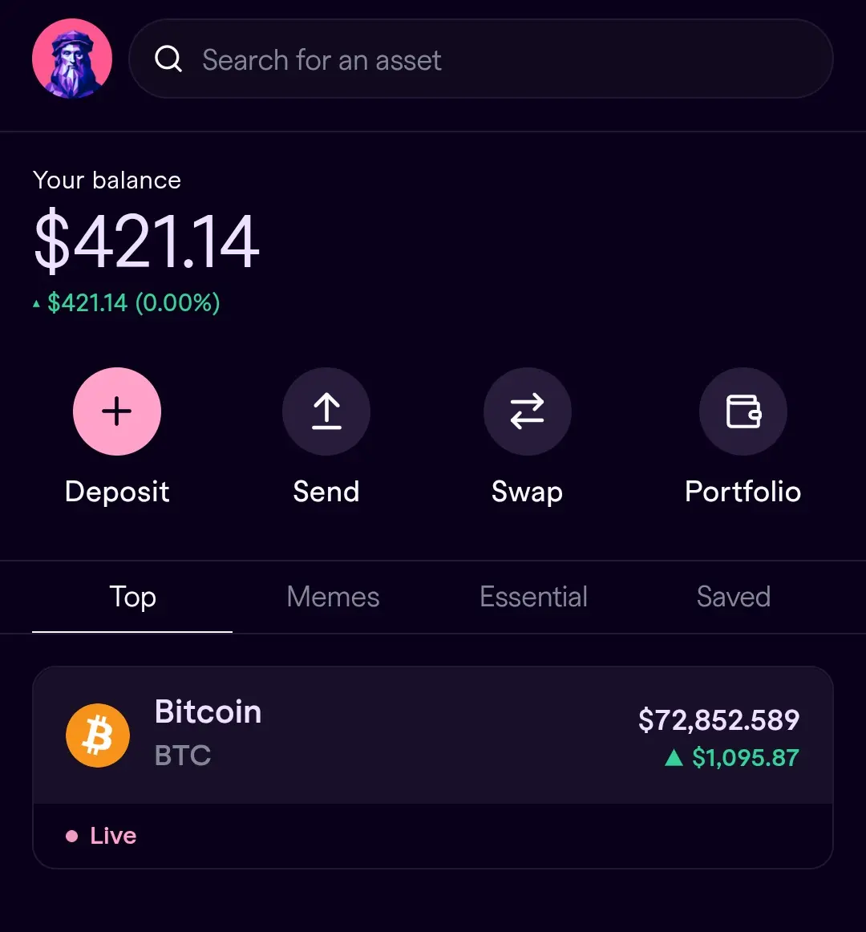Click the $421.14 balance amount
This screenshot has width=866, height=932.
[146, 241]
